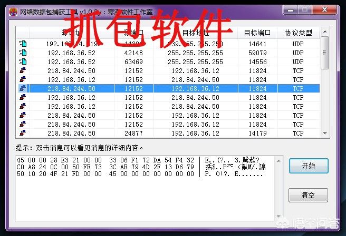Click the hex pane scroll-down arrow

click(278, 217)
